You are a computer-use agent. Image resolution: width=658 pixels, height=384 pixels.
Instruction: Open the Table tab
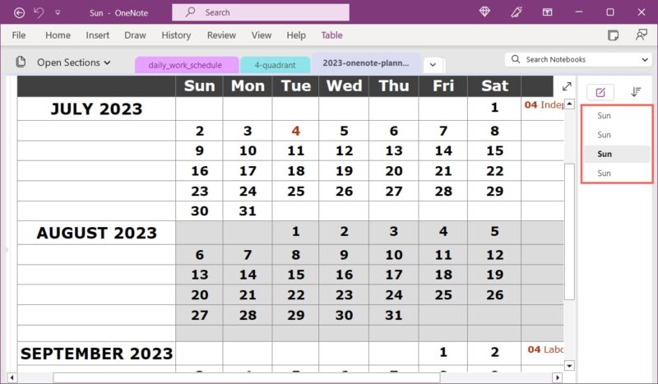click(331, 35)
